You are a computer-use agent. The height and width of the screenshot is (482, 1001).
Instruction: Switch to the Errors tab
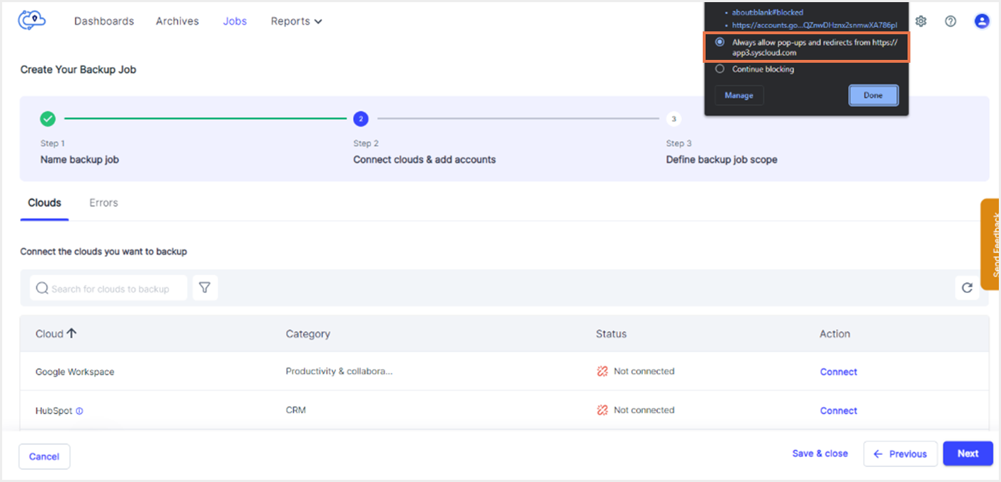pyautogui.click(x=103, y=202)
